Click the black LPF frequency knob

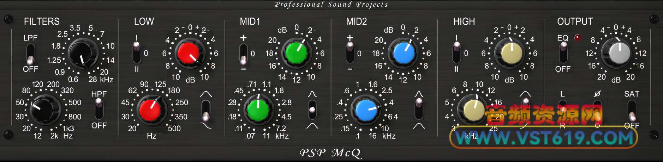pyautogui.click(x=83, y=54)
